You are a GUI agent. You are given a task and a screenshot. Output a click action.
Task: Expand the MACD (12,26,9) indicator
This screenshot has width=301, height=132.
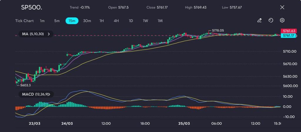(36, 94)
